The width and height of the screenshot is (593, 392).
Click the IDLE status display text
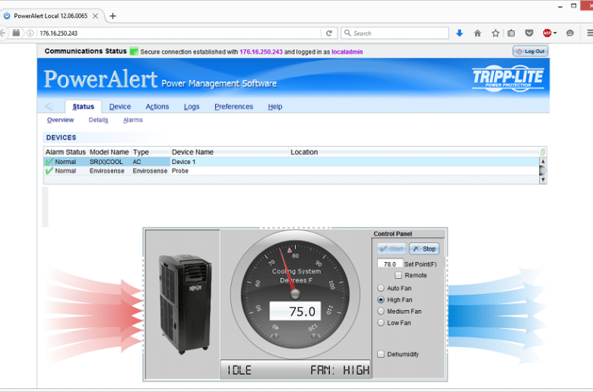coord(239,370)
